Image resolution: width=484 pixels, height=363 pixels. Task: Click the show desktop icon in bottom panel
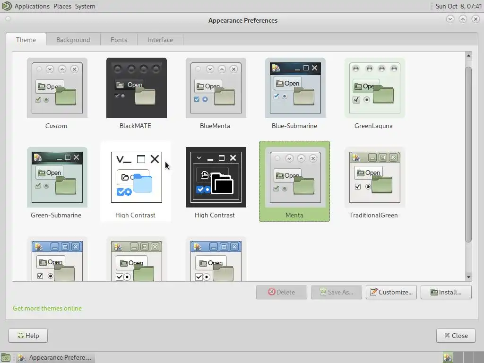coord(6,357)
